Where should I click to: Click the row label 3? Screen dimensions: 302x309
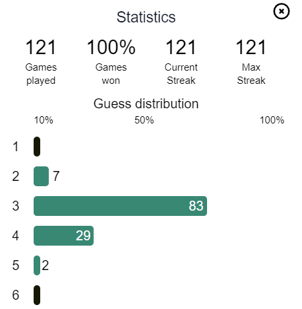coord(16,206)
